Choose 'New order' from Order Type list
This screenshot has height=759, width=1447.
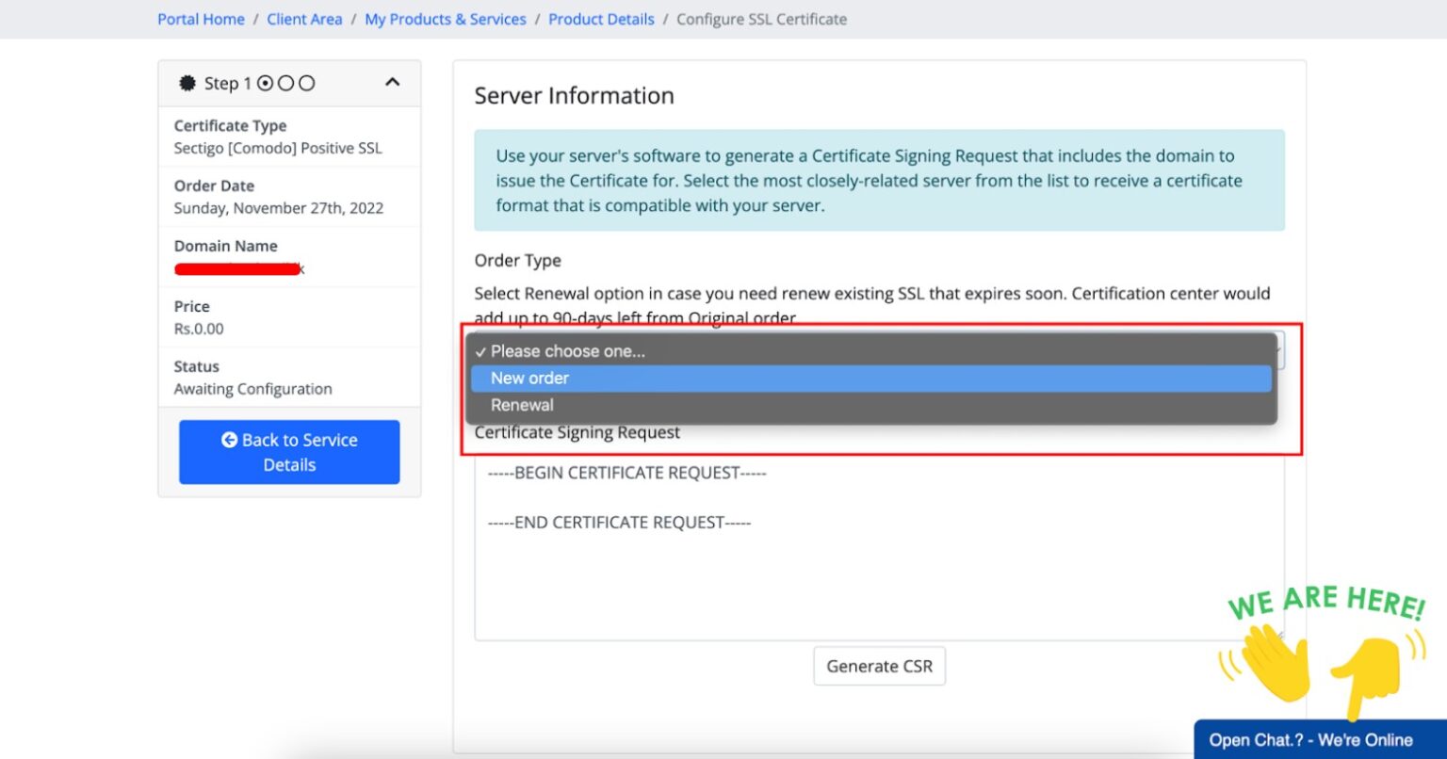529,379
